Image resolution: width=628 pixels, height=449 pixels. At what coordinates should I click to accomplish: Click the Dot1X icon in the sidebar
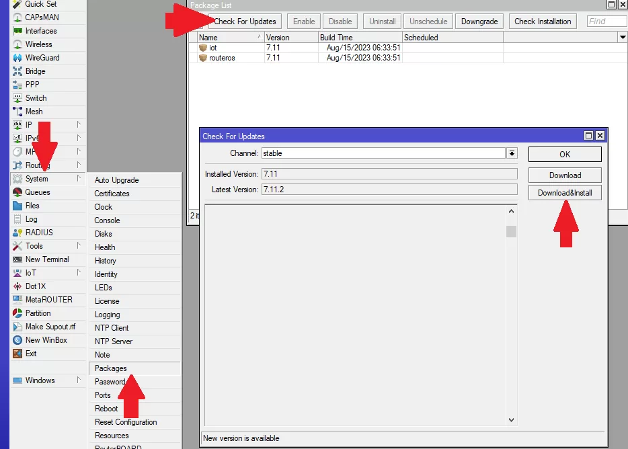(x=17, y=286)
